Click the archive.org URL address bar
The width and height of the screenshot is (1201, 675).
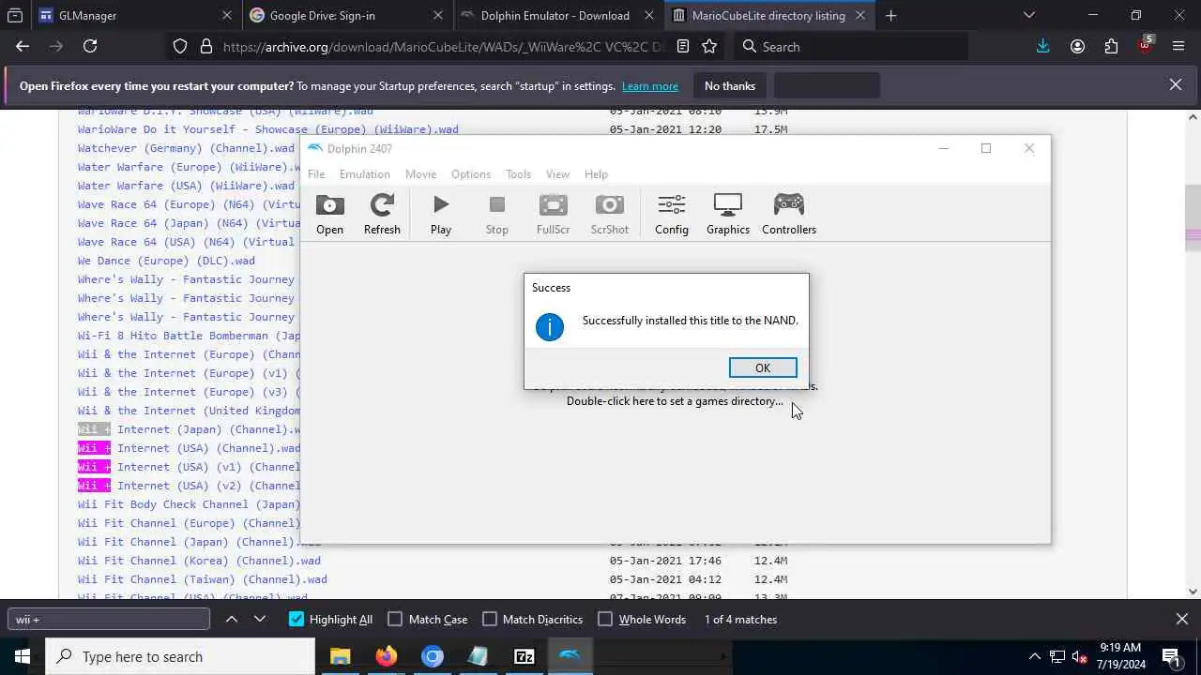point(443,46)
